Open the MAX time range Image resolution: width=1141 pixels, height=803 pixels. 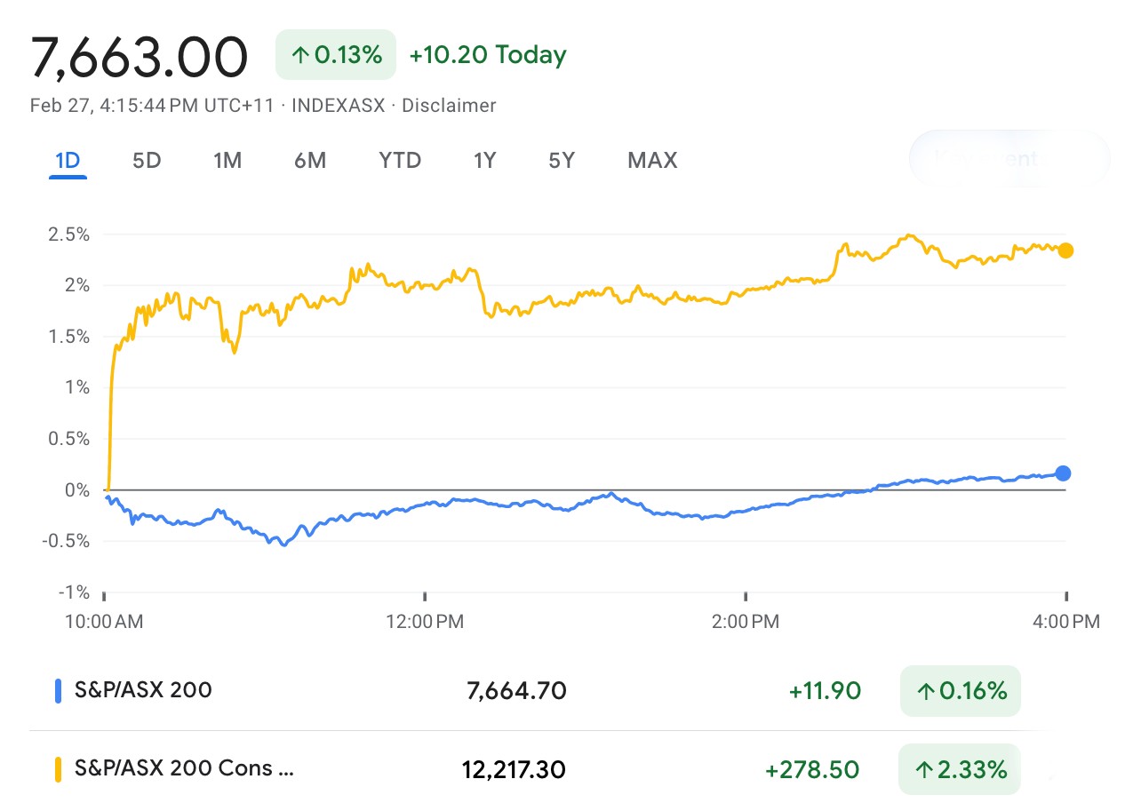652,161
